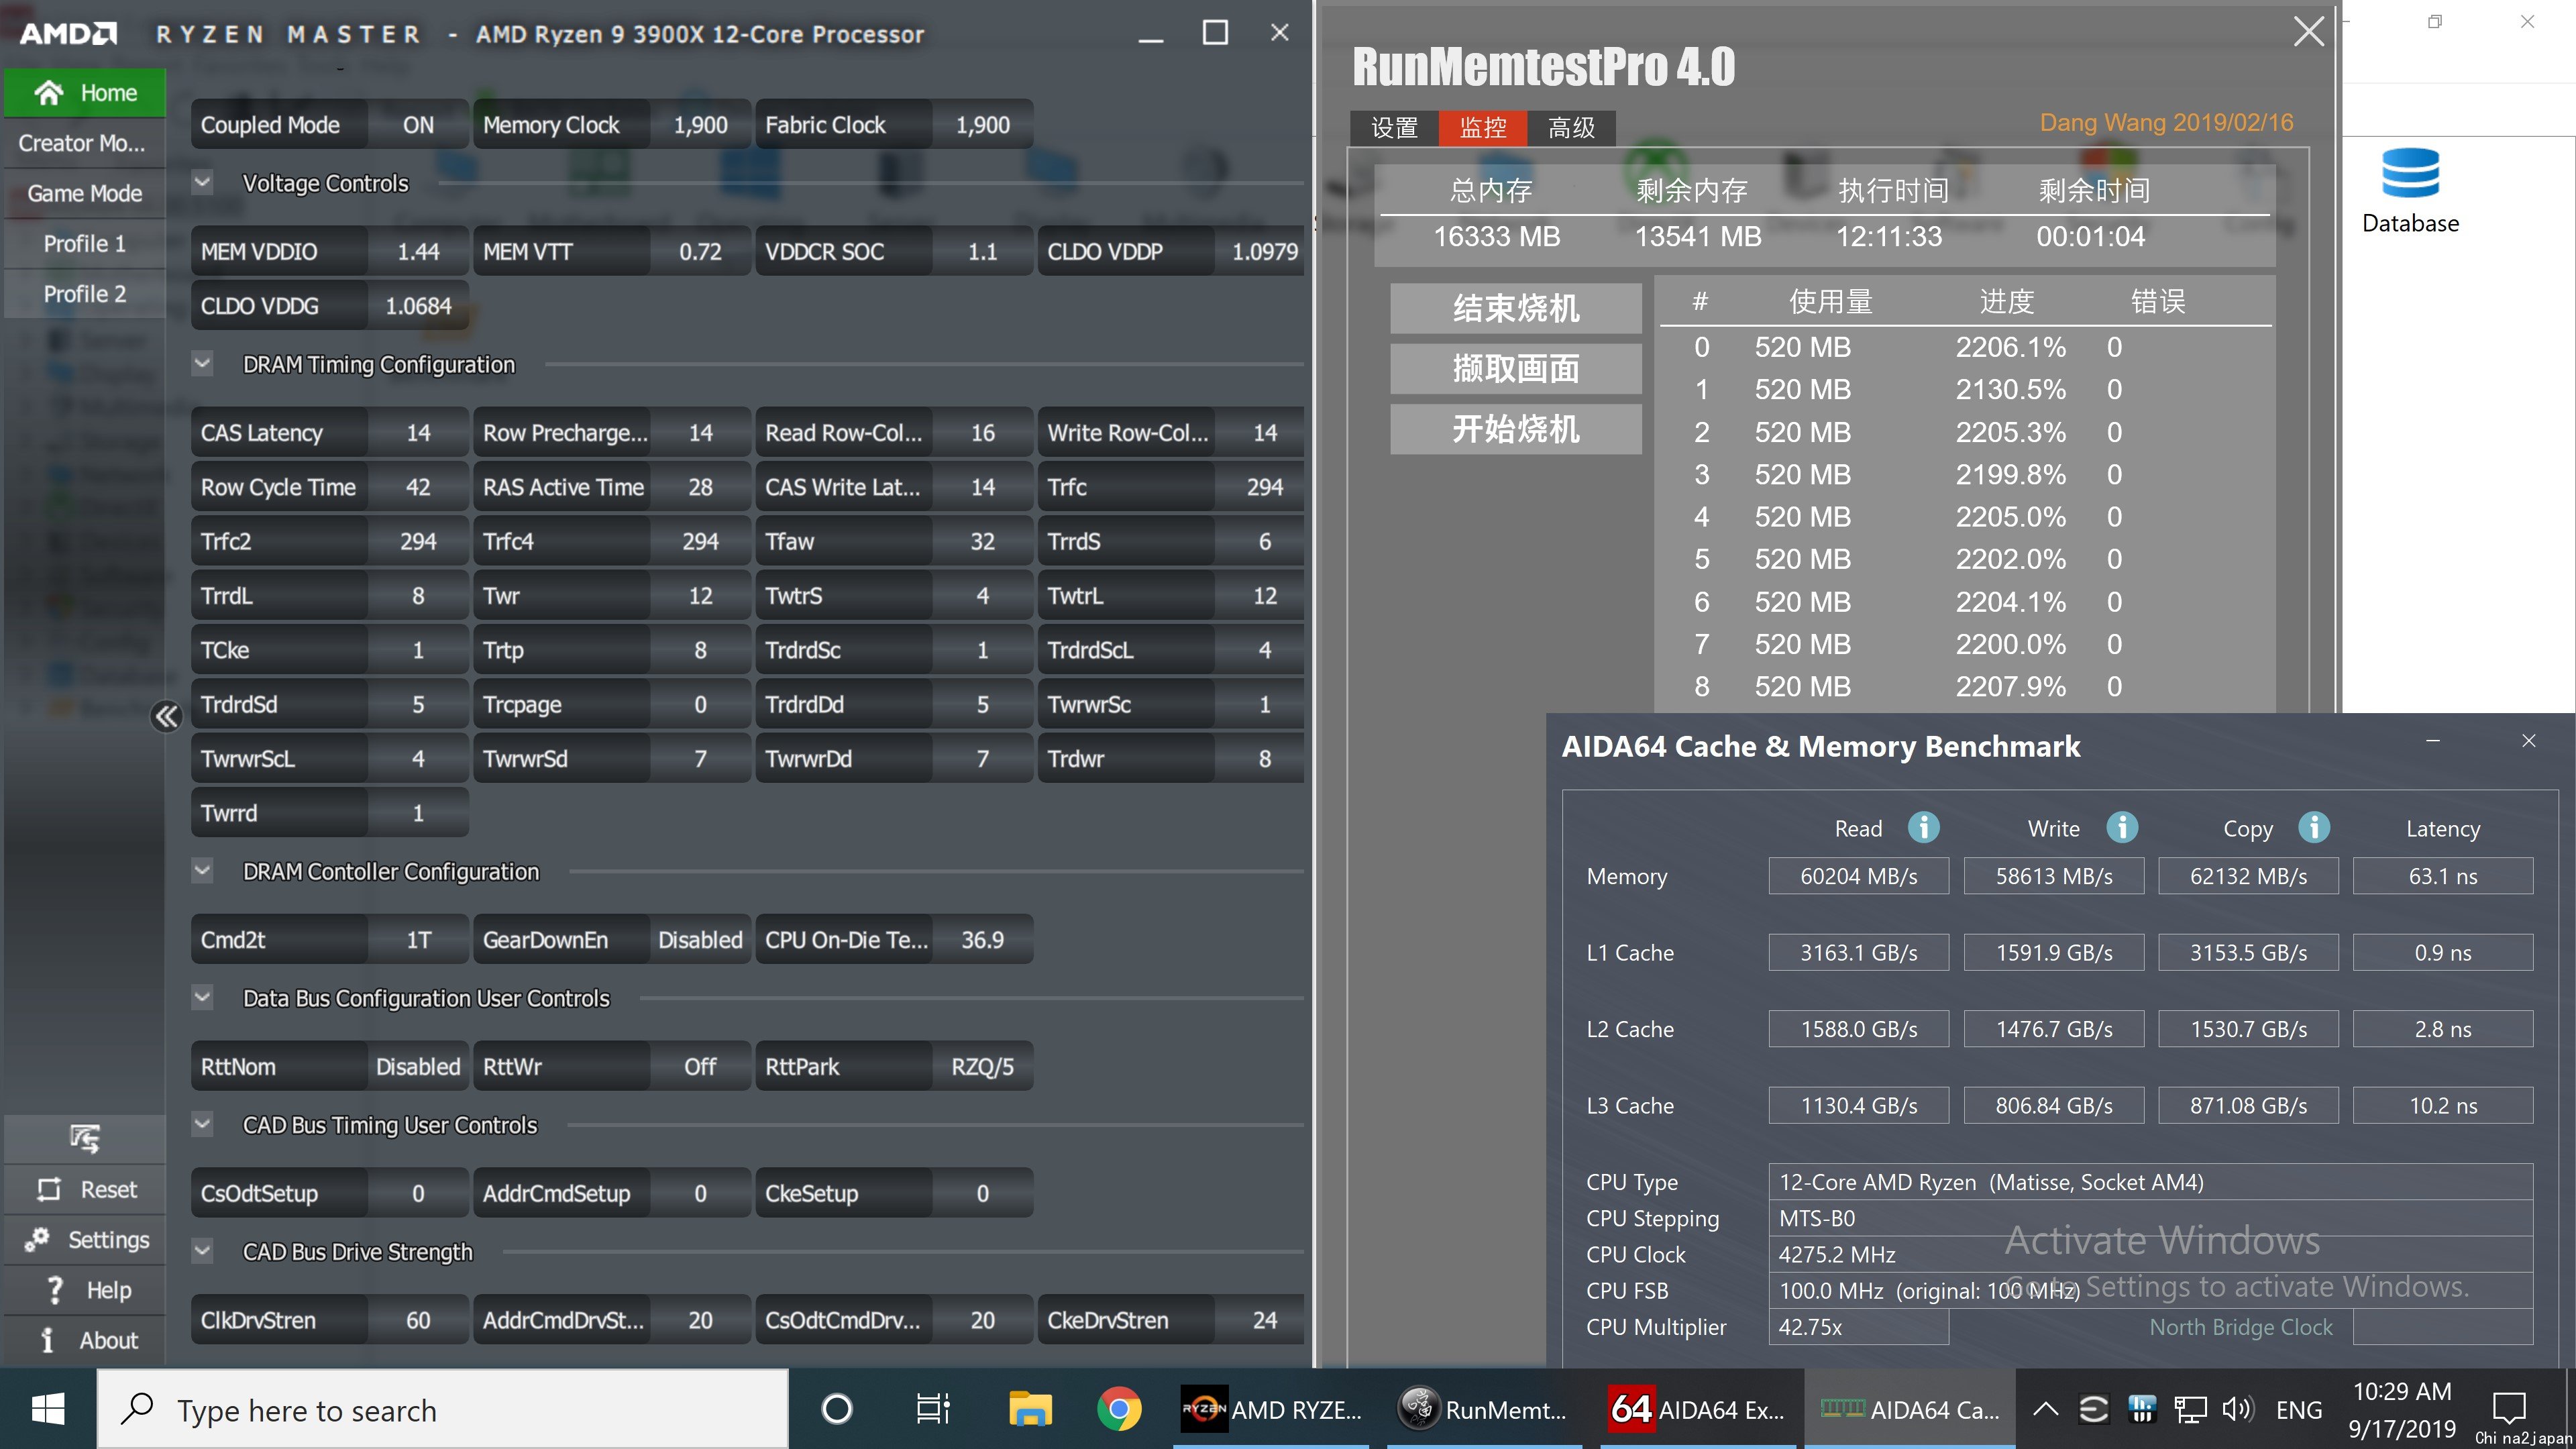Open Profile 1 in Ryzen Master
The width and height of the screenshot is (2576, 1449).
85,243
